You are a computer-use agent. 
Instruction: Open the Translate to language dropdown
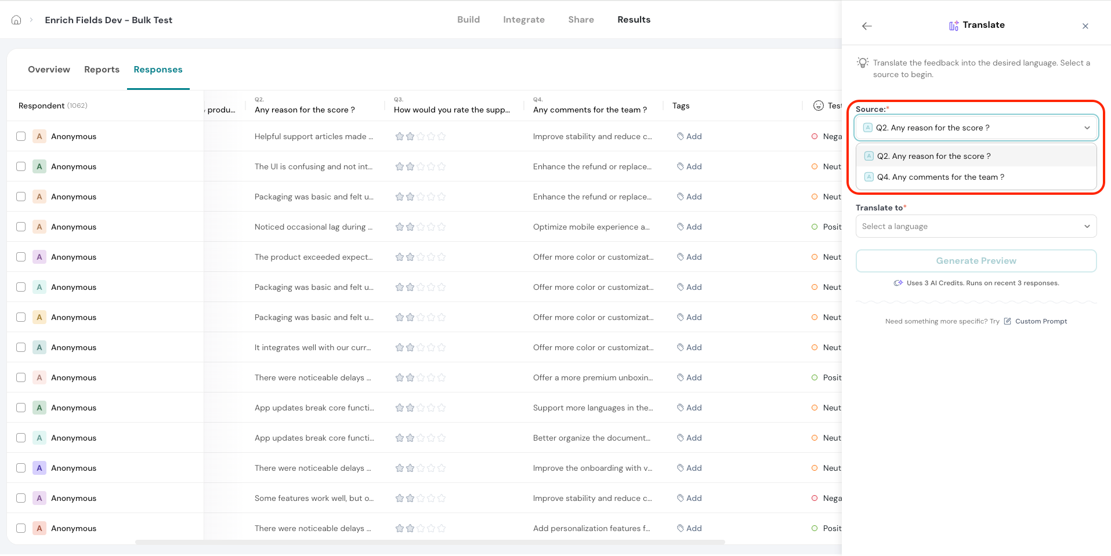tap(976, 226)
